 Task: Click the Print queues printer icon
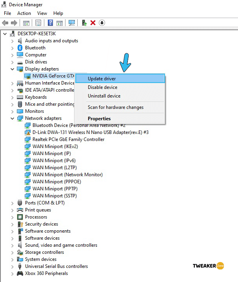(20, 210)
